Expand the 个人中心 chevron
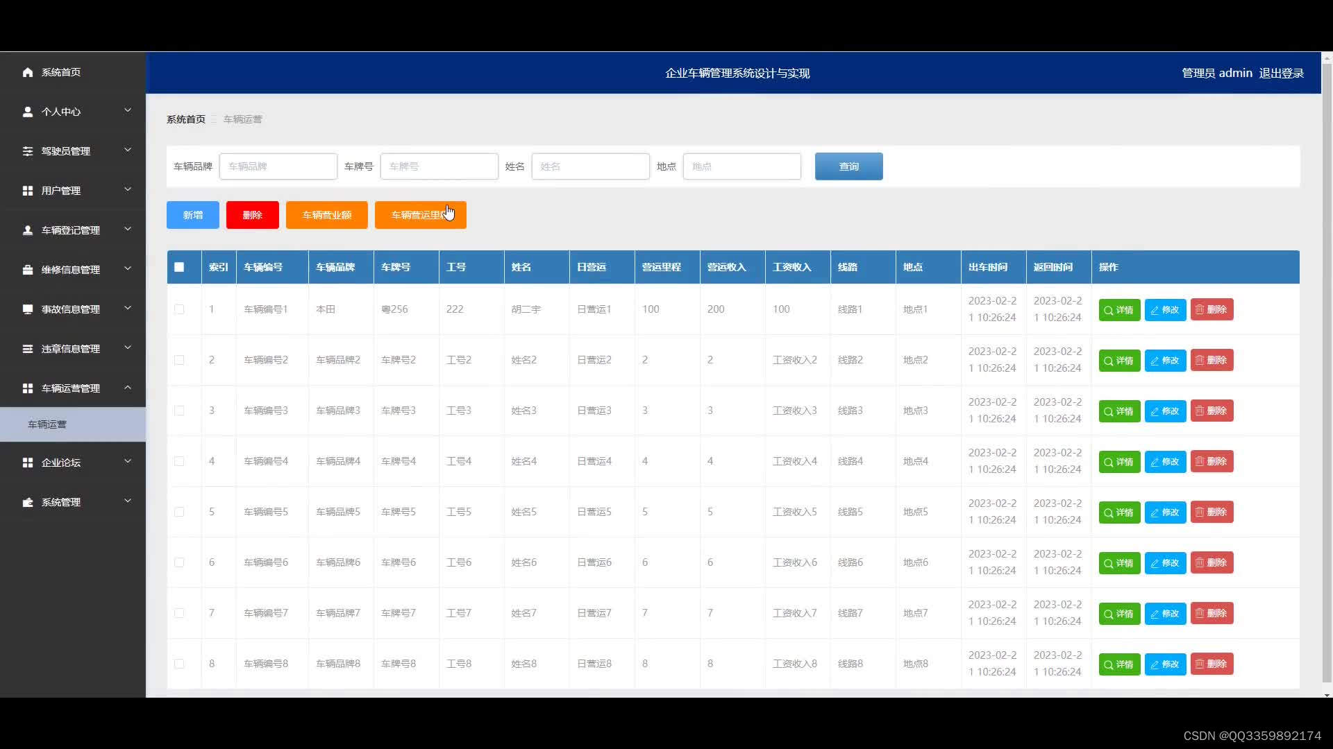1333x749 pixels. click(128, 110)
